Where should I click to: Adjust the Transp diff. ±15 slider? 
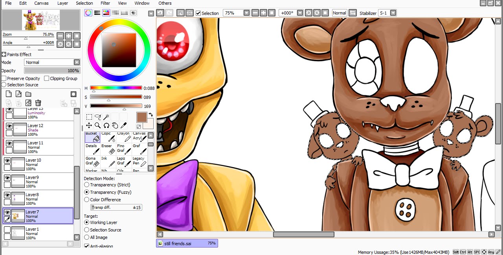(116, 208)
